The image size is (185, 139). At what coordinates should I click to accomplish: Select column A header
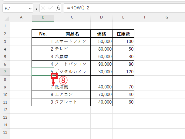(x=21, y=17)
